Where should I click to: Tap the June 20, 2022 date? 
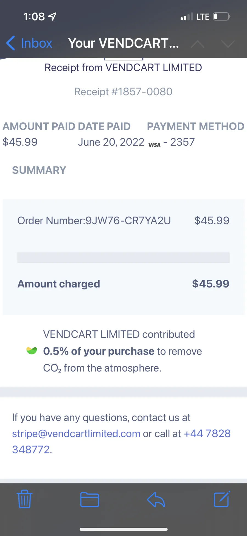pos(111,142)
